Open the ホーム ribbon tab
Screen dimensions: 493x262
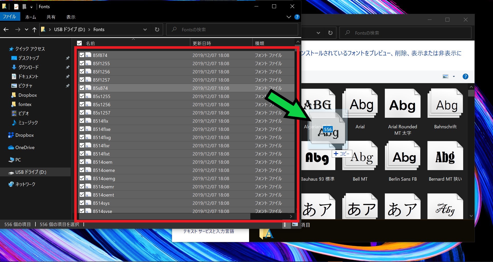coord(31,17)
